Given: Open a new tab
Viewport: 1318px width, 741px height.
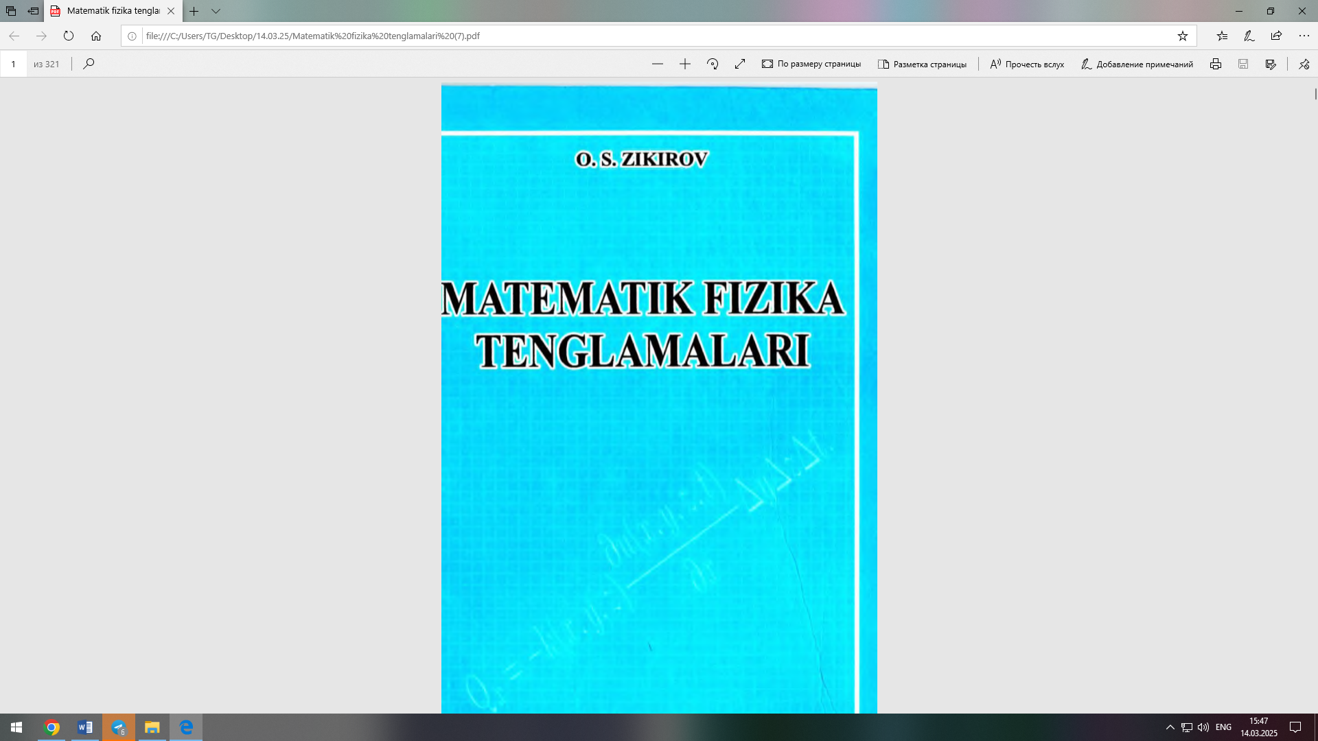Looking at the screenshot, I should (194, 11).
